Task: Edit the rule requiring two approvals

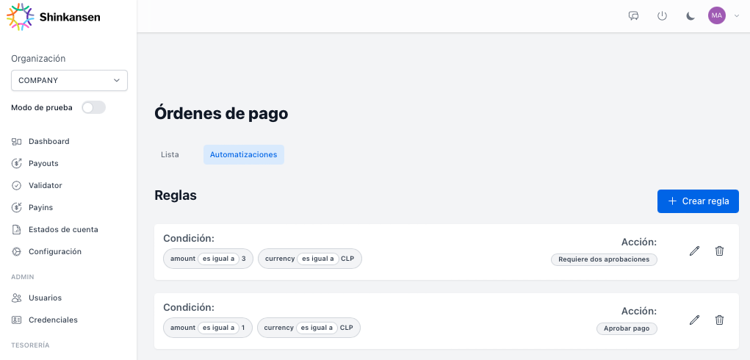Action: [694, 251]
